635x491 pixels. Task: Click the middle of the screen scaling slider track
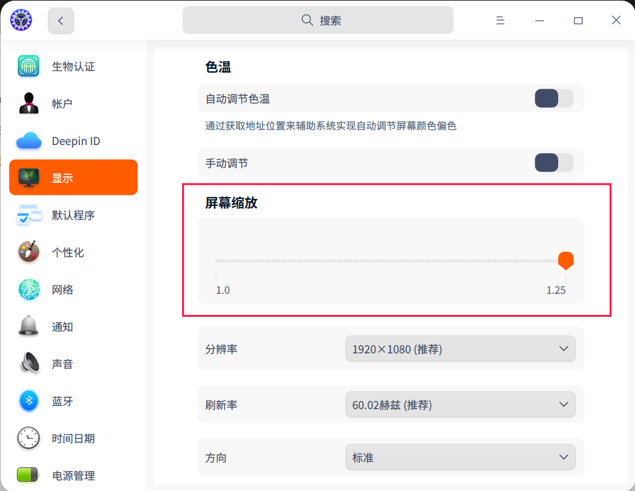(x=391, y=261)
